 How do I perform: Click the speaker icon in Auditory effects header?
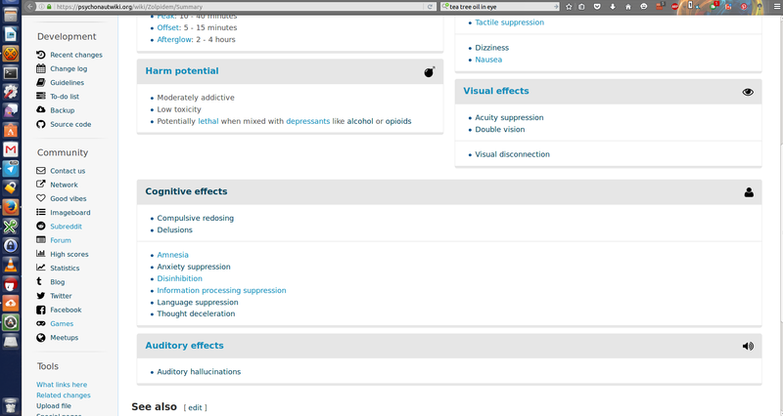coord(748,346)
